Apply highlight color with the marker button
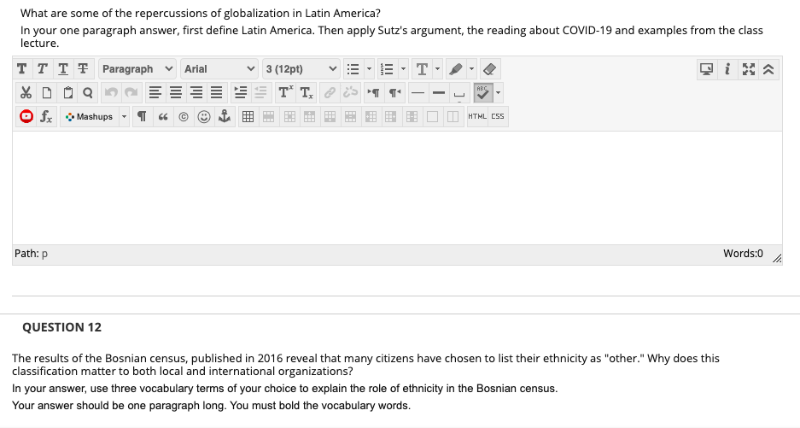Viewport: 800px width, 428px height. tap(456, 69)
